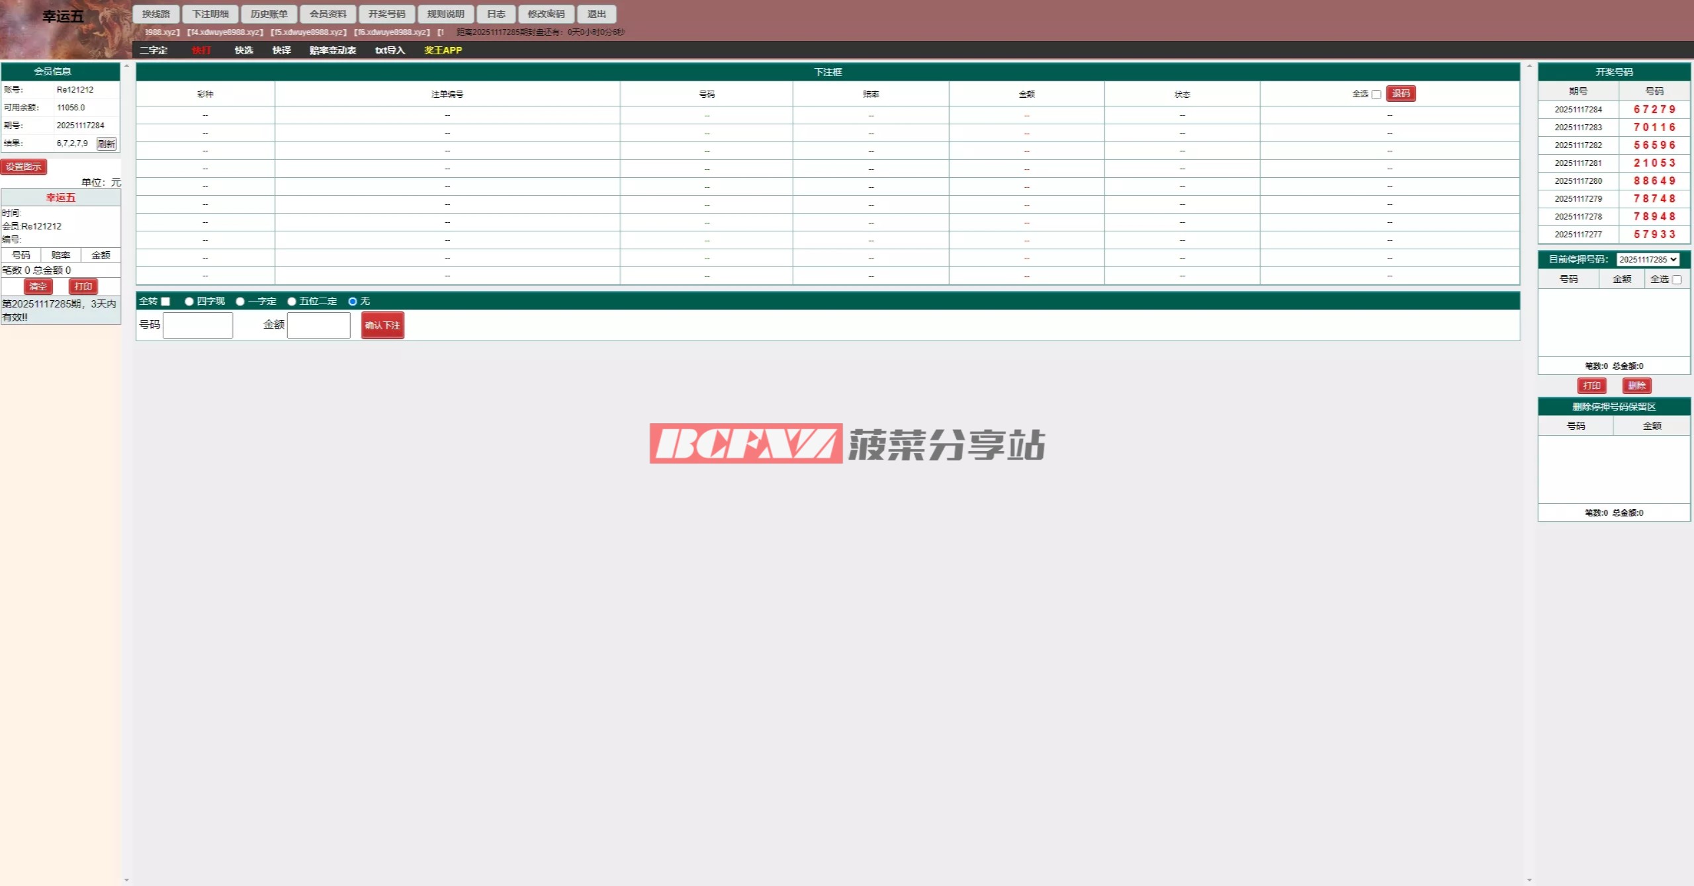Click the 号码 input field
This screenshot has height=886, width=1694.
(198, 325)
